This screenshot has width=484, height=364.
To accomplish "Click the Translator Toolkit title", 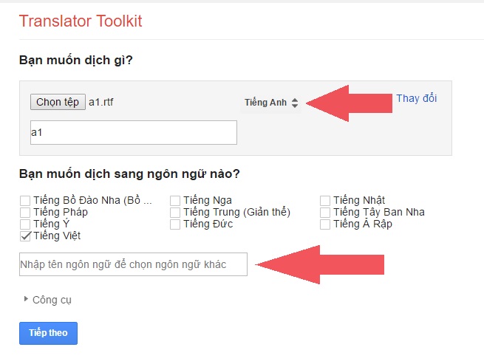I will coord(81,21).
